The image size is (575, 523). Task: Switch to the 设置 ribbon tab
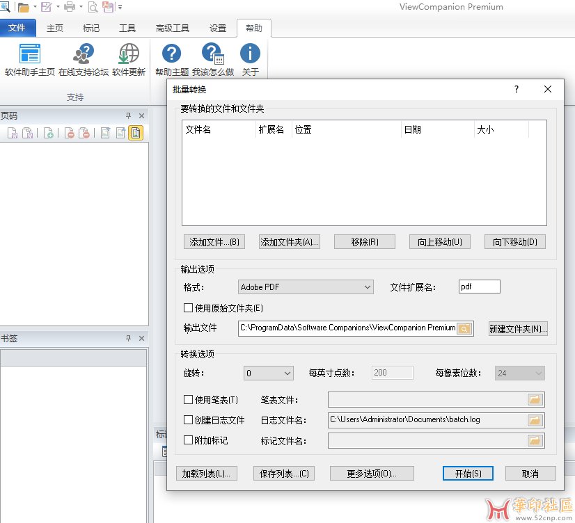pos(218,29)
